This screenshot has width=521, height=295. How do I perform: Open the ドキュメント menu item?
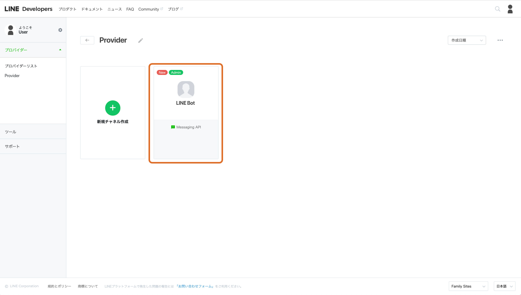92,9
